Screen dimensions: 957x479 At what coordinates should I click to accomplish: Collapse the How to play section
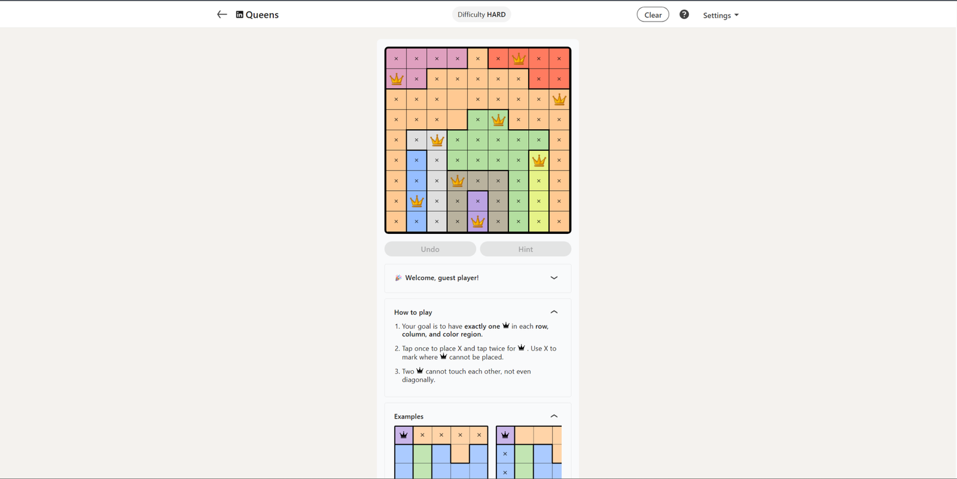pos(554,312)
